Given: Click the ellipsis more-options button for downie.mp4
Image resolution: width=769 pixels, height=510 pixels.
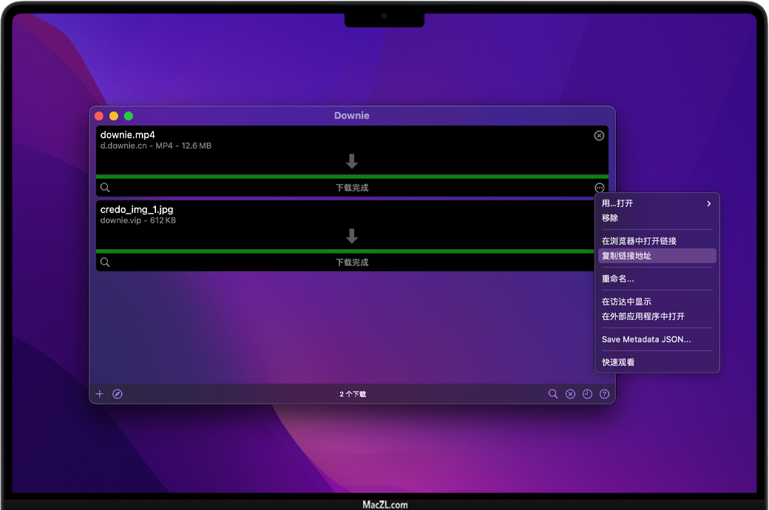Looking at the screenshot, I should pyautogui.click(x=599, y=188).
